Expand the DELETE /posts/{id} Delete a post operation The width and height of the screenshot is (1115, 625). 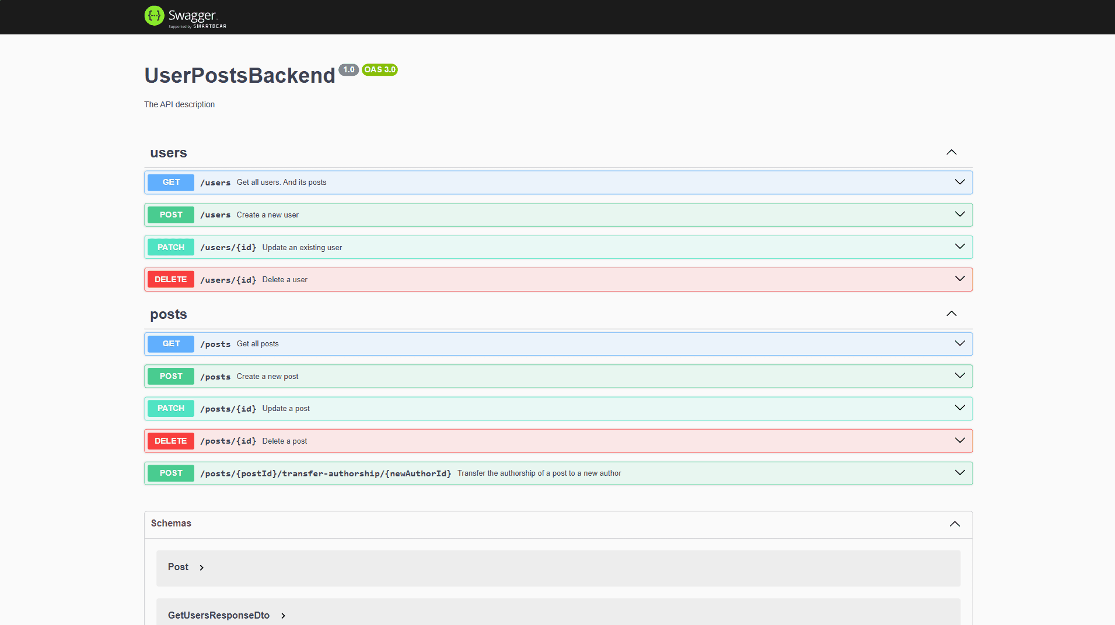960,441
